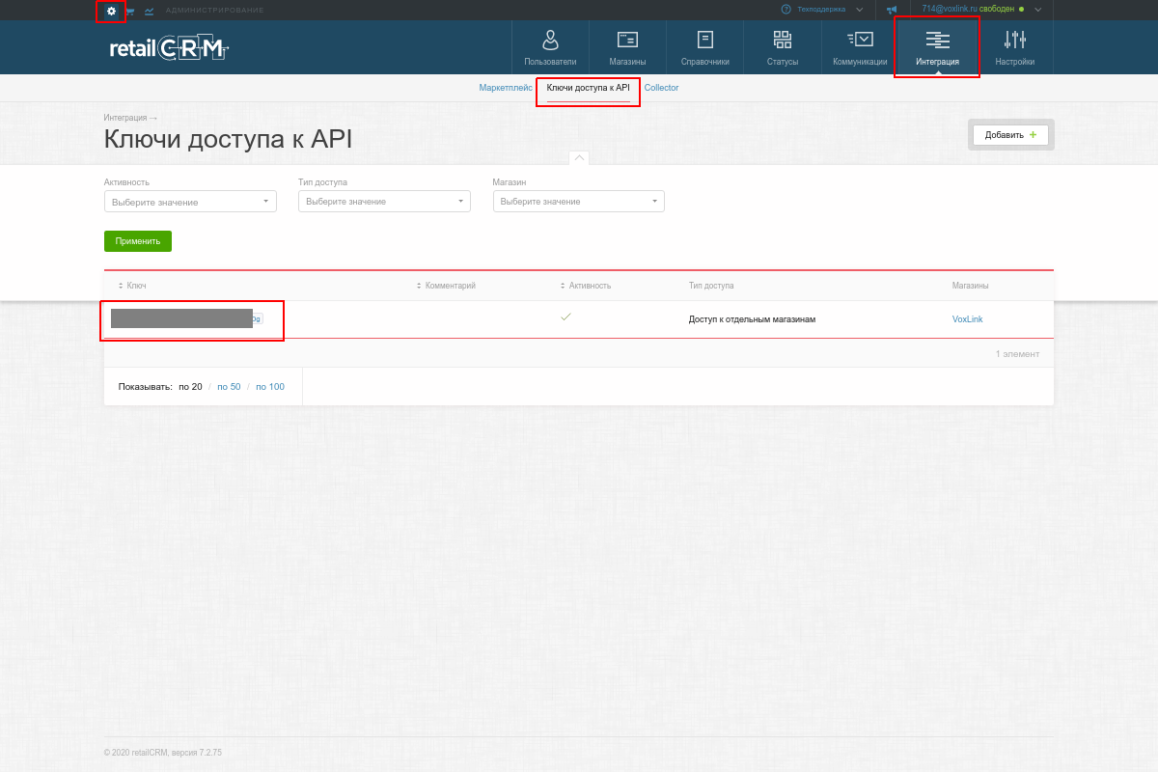Open the Справочники section
This screenshot has width=1158, height=772.
click(704, 48)
